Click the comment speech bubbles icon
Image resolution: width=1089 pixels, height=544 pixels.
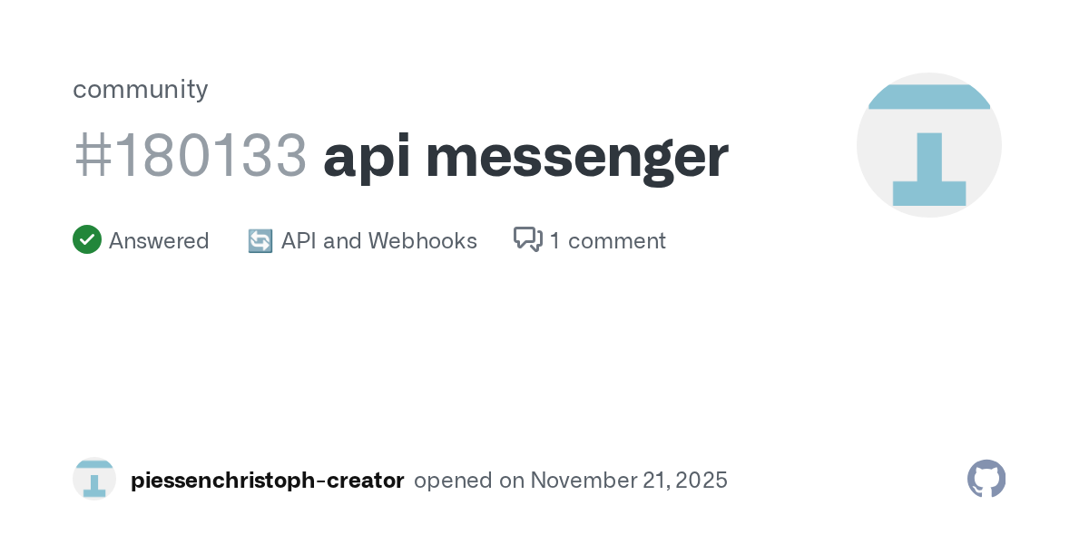(527, 239)
